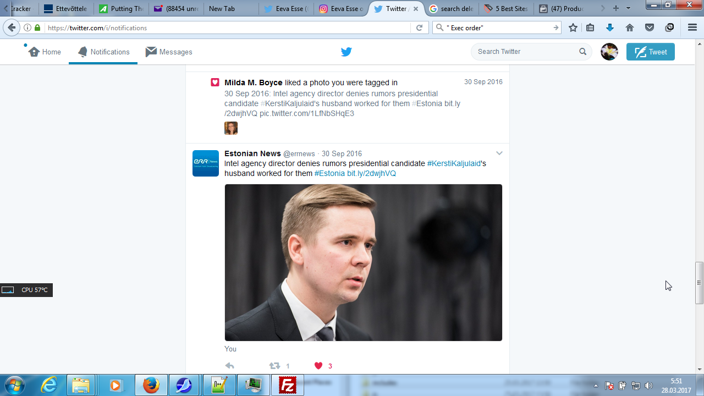Show hidden system tray icons
The image size is (704, 396).
(596, 386)
